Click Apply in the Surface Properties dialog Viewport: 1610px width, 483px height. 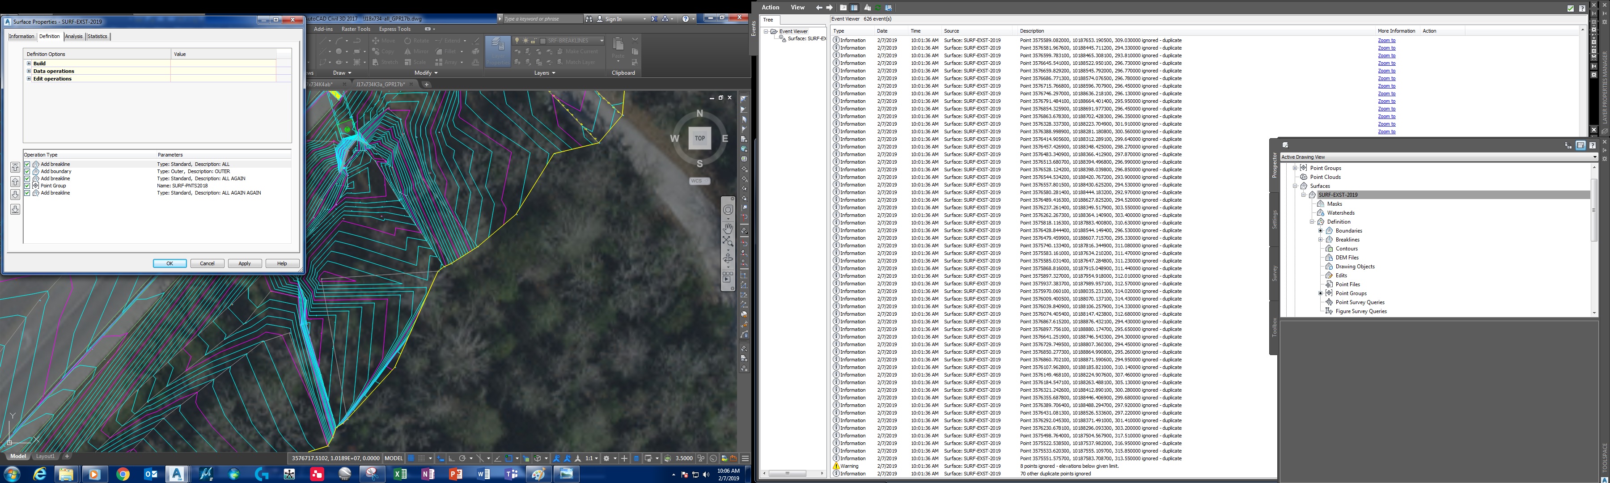point(244,263)
